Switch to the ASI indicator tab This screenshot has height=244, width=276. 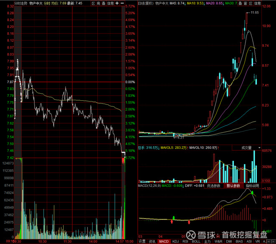pyautogui.click(x=249, y=241)
